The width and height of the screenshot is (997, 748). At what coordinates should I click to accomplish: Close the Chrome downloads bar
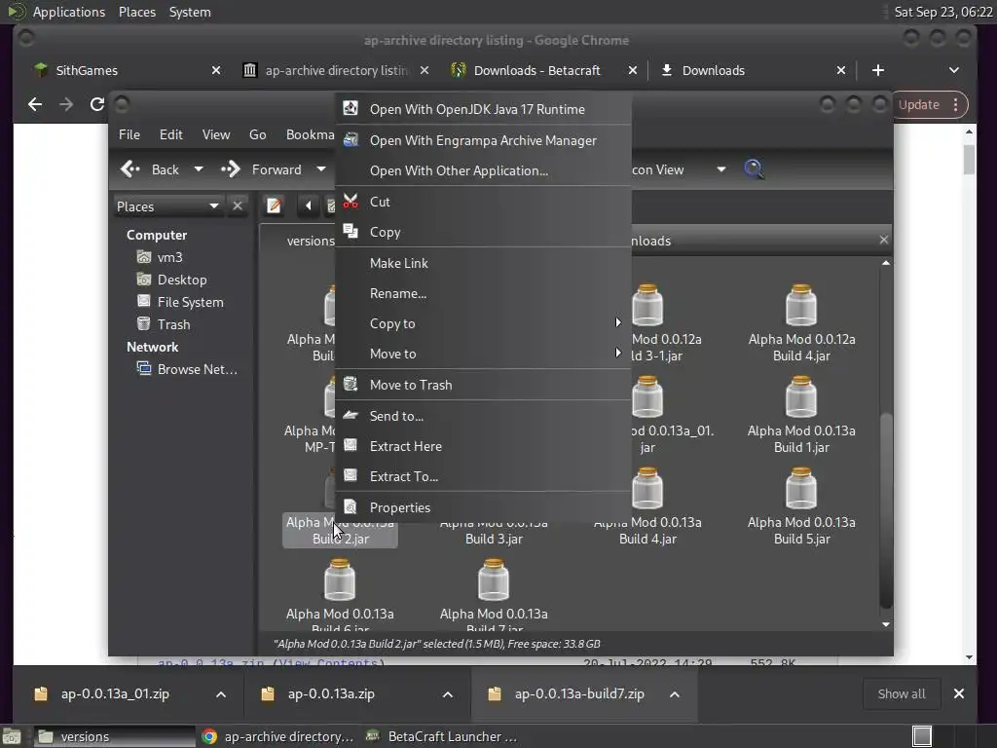(x=958, y=693)
